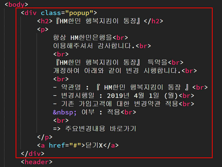Click the opening p tag line
The image size is (222, 167).
point(43,30)
